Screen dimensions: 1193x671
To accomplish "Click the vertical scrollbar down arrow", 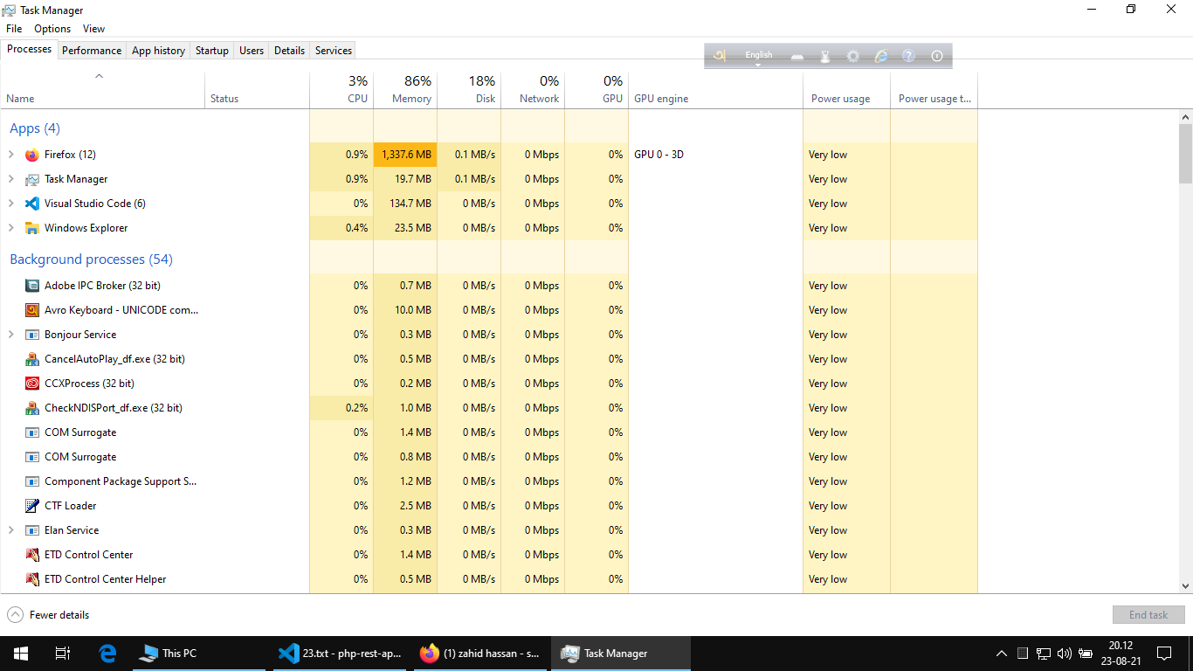I will (x=1185, y=586).
